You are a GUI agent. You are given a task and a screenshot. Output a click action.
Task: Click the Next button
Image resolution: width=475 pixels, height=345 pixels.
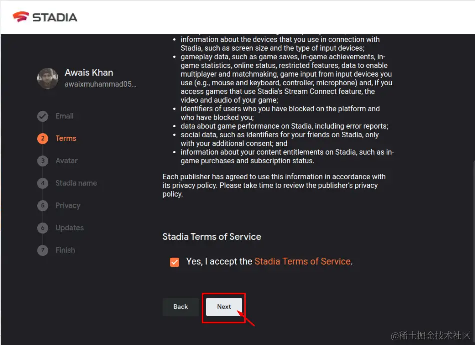(x=224, y=307)
